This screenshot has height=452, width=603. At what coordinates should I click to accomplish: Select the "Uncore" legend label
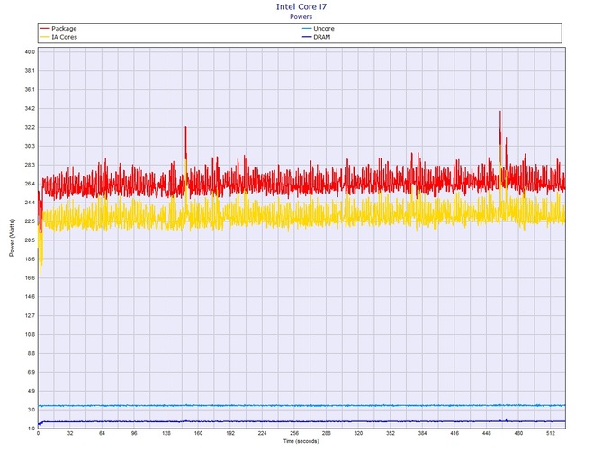pos(324,29)
